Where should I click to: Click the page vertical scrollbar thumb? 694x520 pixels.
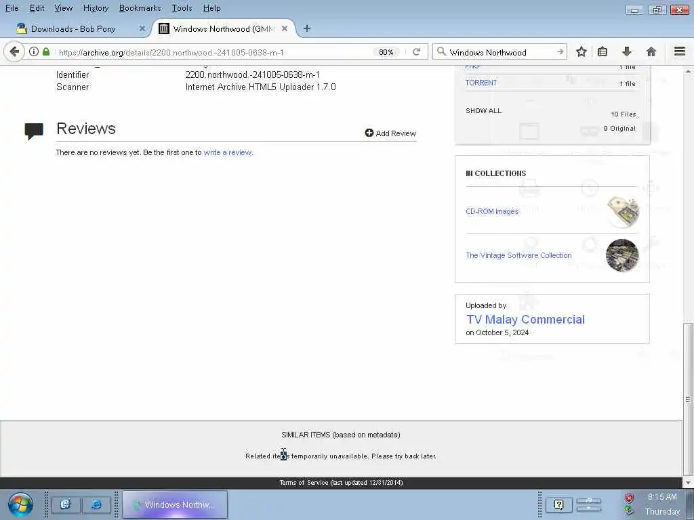pyautogui.click(x=688, y=398)
